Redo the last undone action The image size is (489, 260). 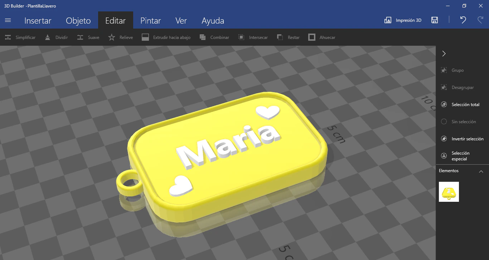[x=480, y=20]
